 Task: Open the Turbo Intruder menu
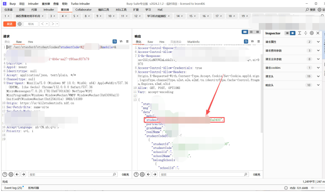tap(80, 4)
